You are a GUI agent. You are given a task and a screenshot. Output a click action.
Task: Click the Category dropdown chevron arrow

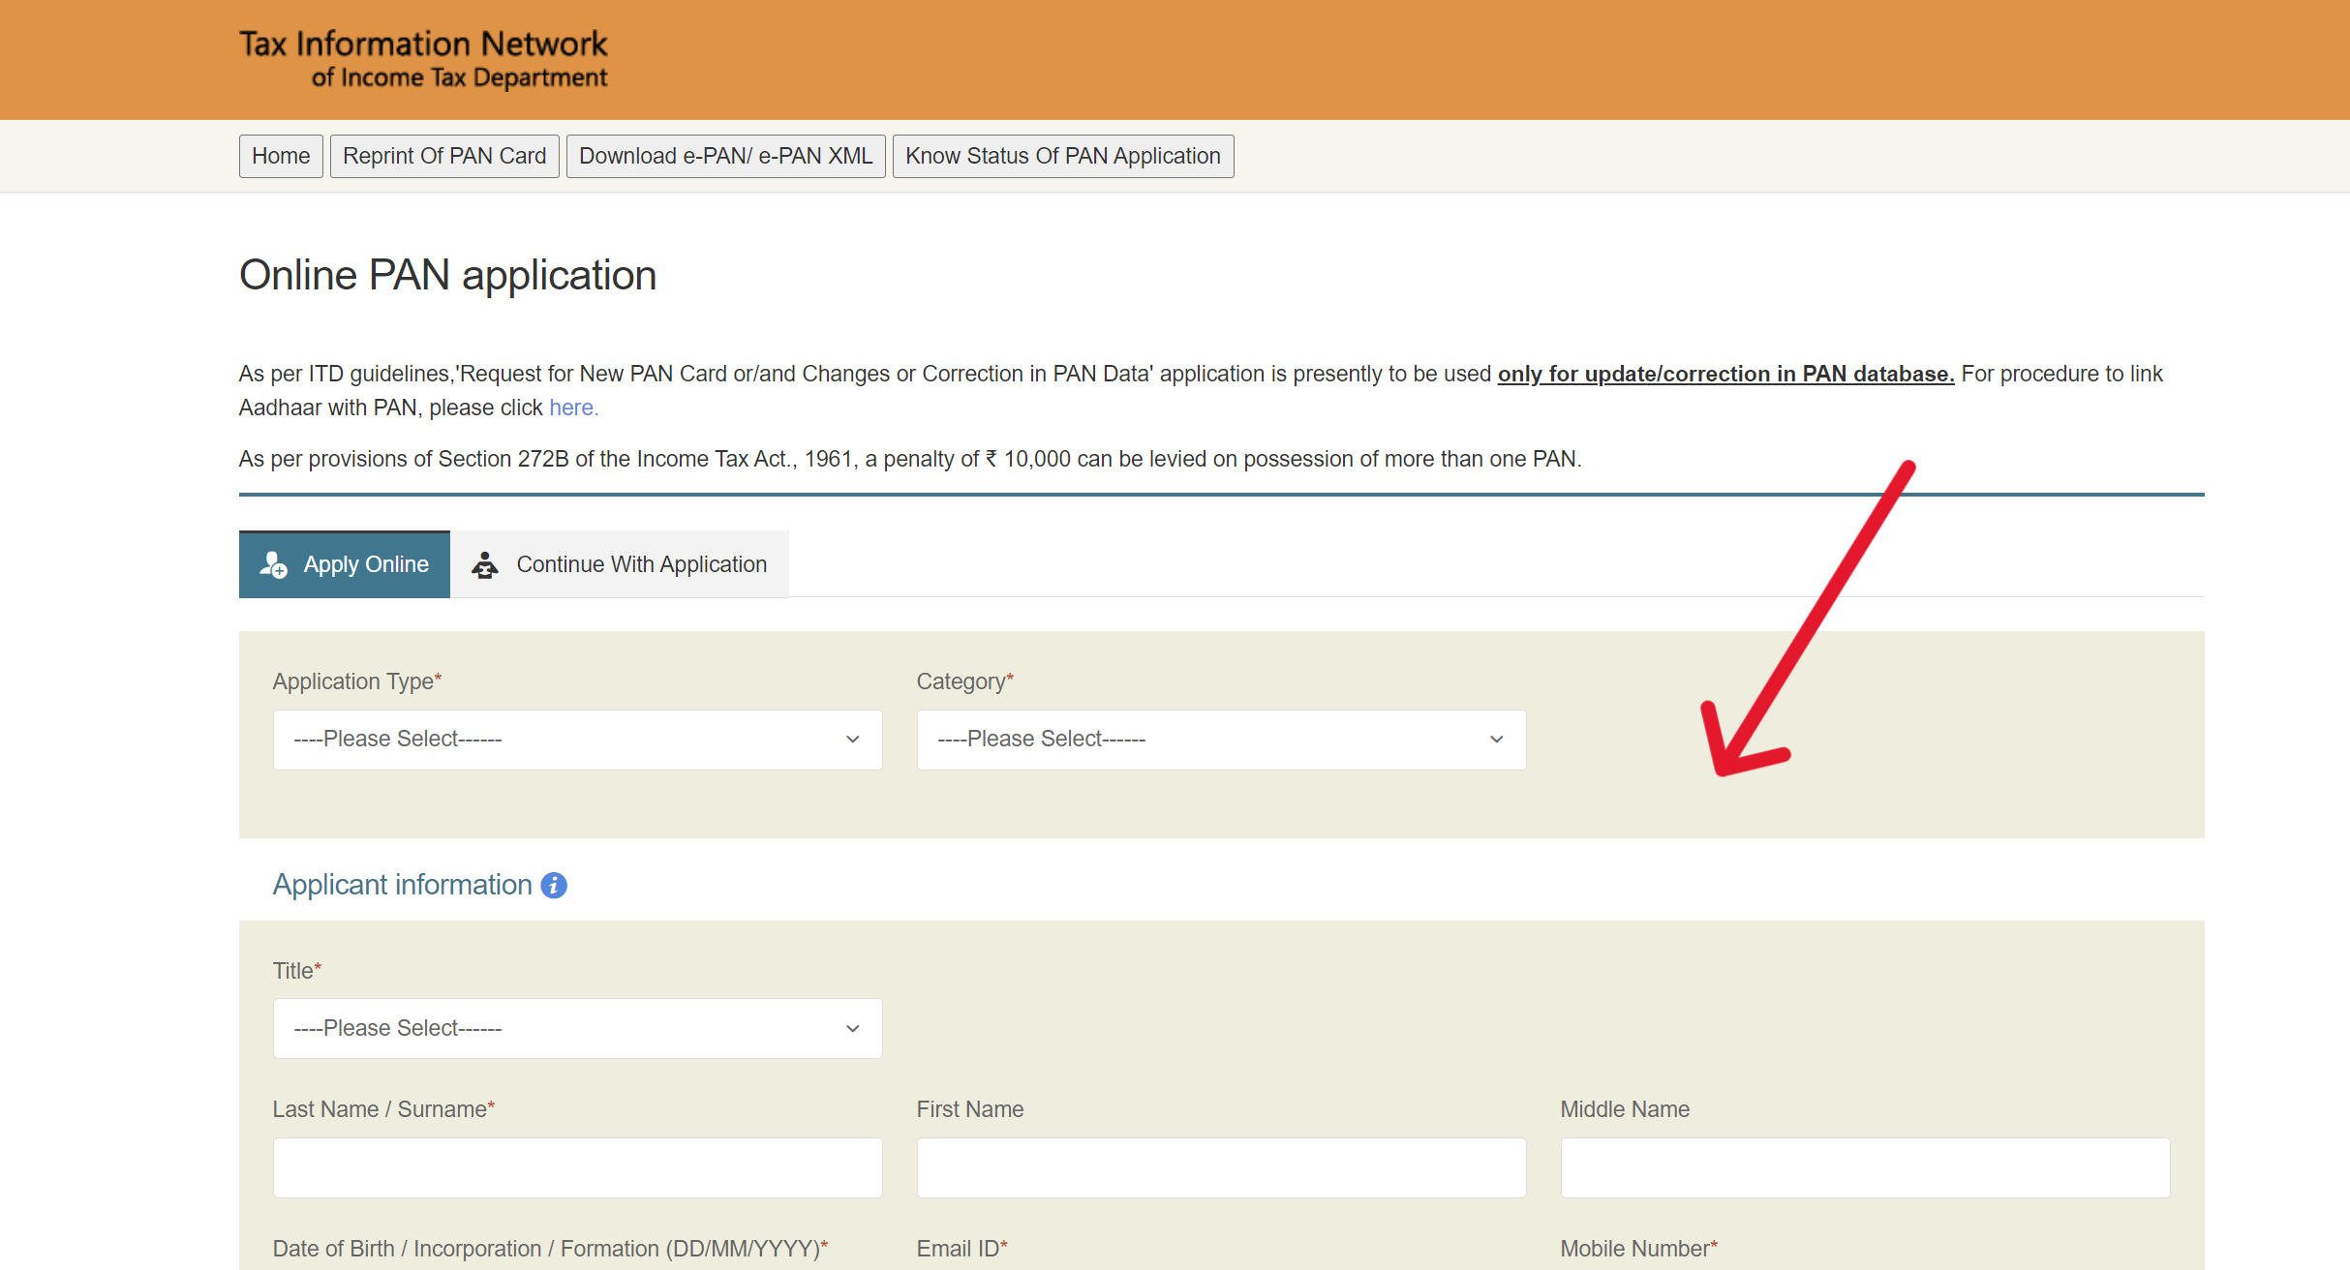pyautogui.click(x=1496, y=740)
